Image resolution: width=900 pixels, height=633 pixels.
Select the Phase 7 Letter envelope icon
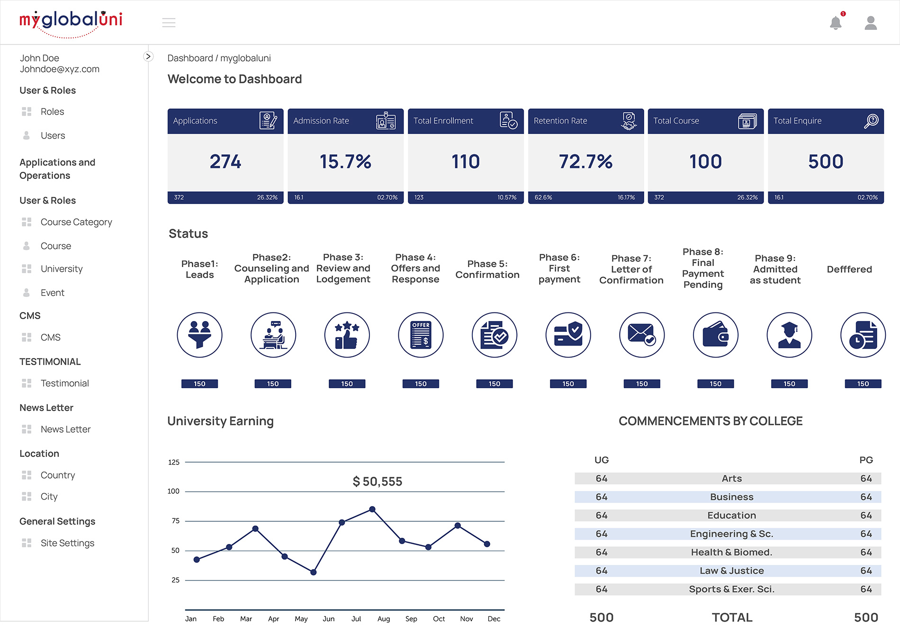[x=642, y=335]
